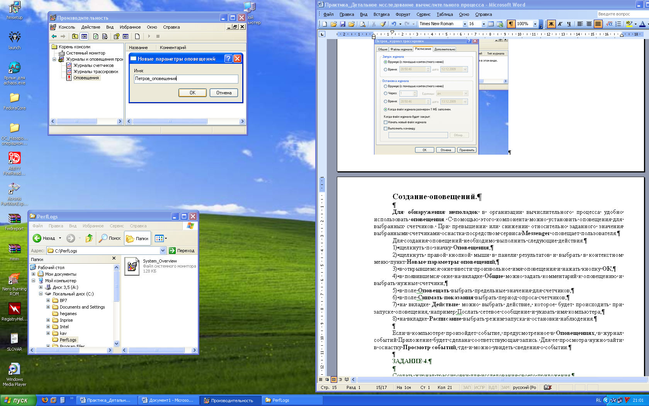Toggle underline formatting (Ч) in Word
Image resolution: width=649 pixels, height=406 pixels.
coord(569,24)
